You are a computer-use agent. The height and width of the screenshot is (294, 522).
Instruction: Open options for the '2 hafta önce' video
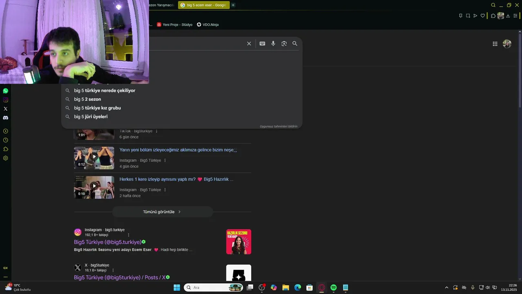165,190
